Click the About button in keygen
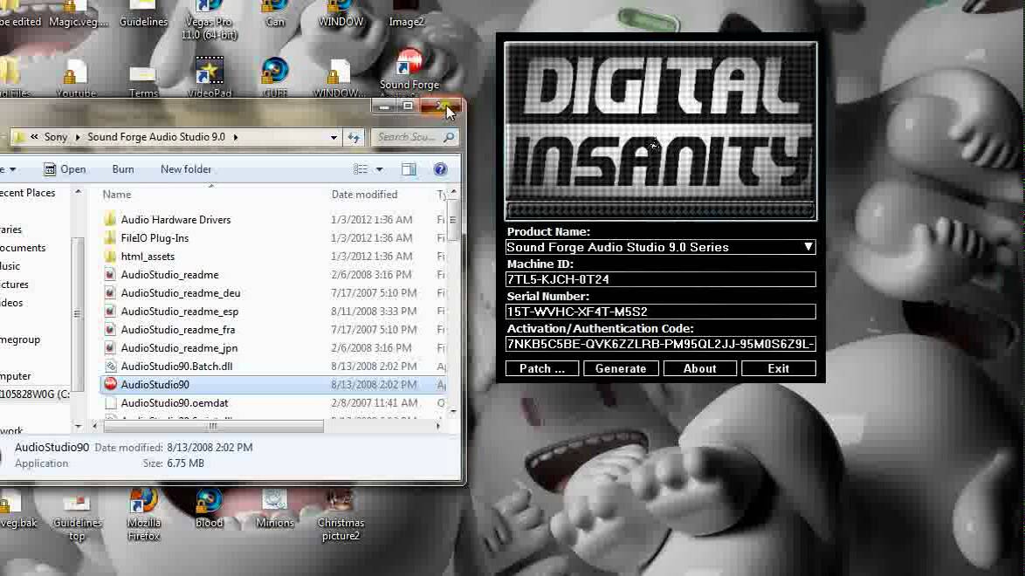This screenshot has width=1025, height=576. pos(699,369)
